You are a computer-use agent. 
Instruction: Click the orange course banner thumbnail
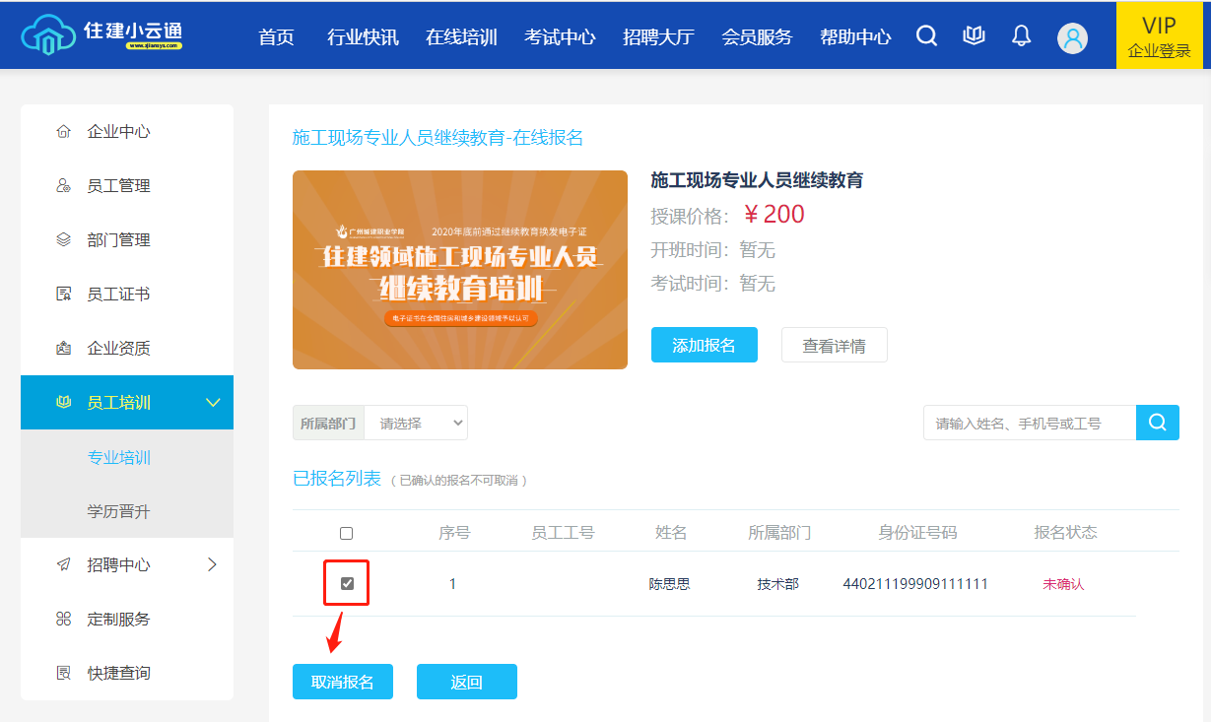(459, 270)
